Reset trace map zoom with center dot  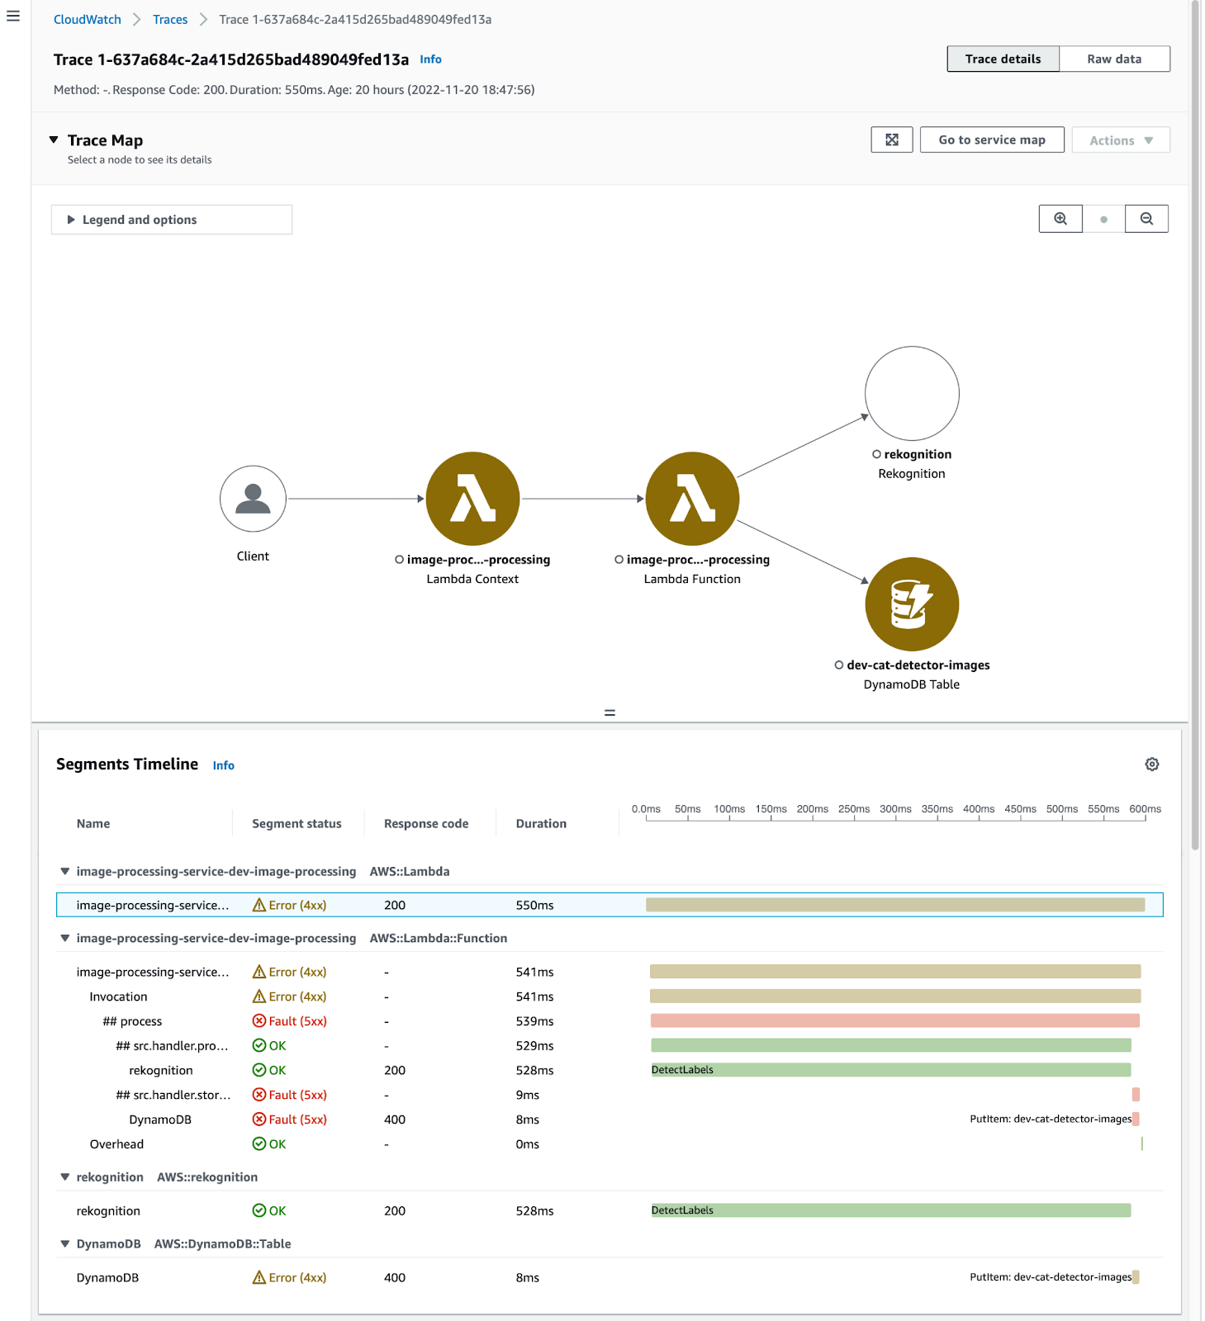(1103, 219)
